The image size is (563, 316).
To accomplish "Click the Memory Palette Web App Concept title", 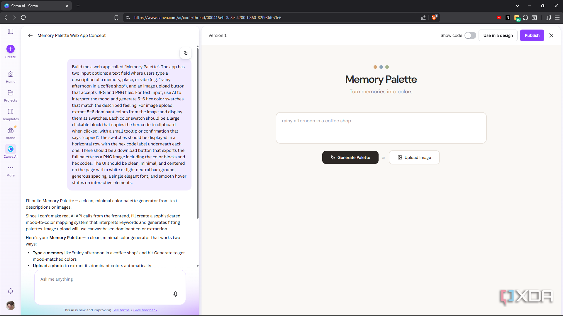I will pos(72,35).
